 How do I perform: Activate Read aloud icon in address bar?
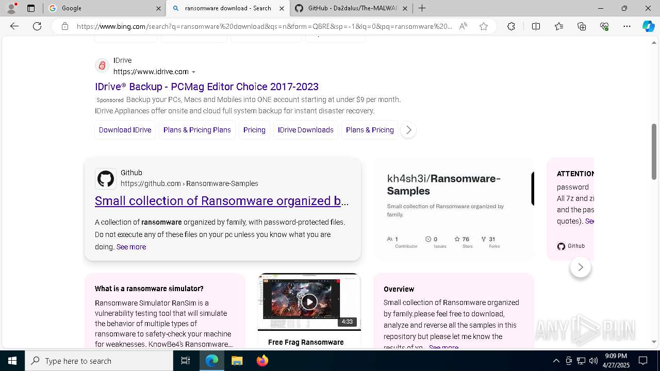coord(463,26)
